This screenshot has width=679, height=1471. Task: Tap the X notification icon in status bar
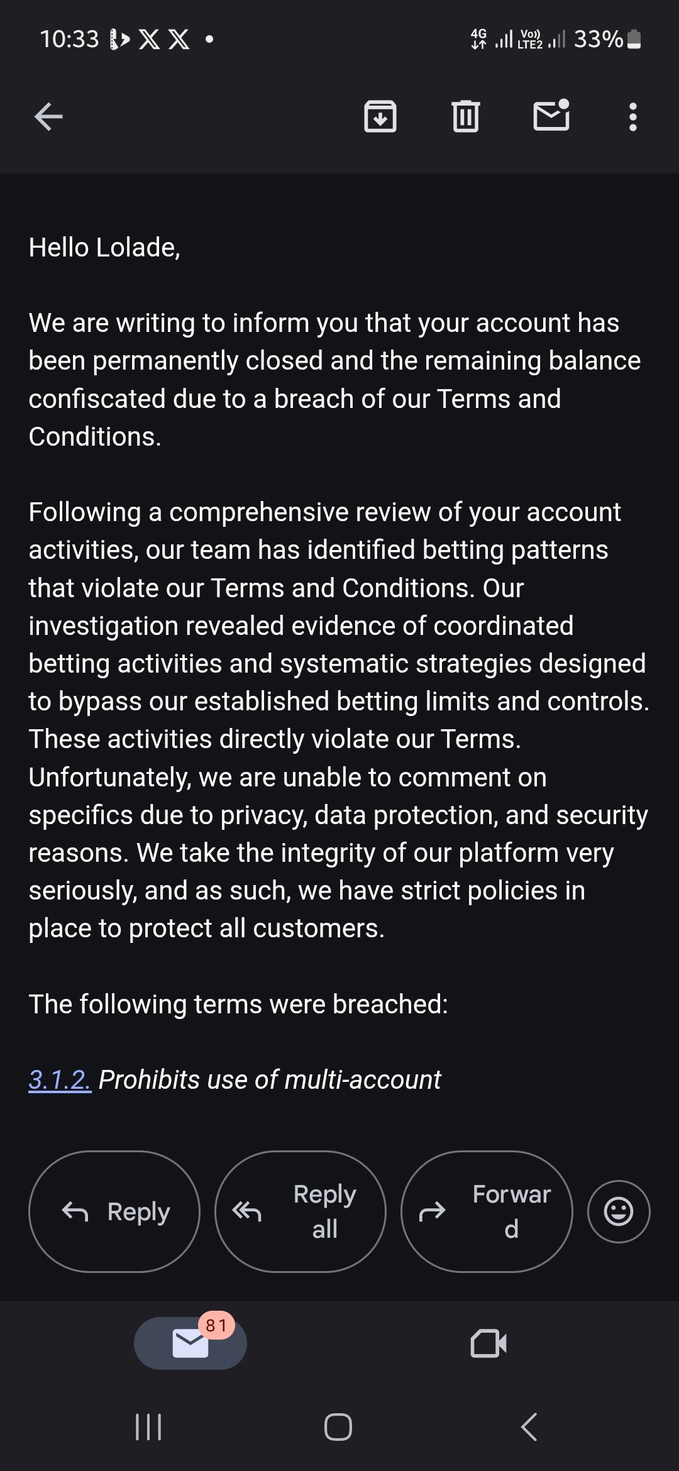pyautogui.click(x=149, y=40)
